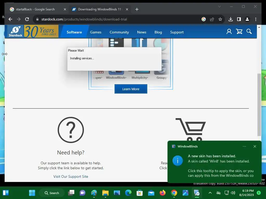Click the Google icon in the address bar
This screenshot has height=199, width=266.
point(204,19)
